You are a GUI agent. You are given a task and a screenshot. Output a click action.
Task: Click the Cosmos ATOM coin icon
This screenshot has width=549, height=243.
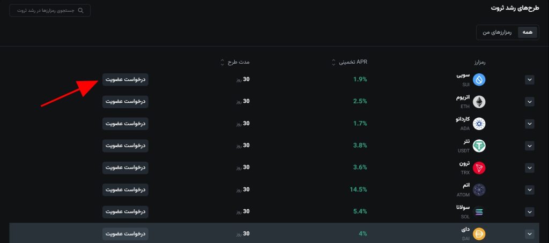(x=478, y=189)
